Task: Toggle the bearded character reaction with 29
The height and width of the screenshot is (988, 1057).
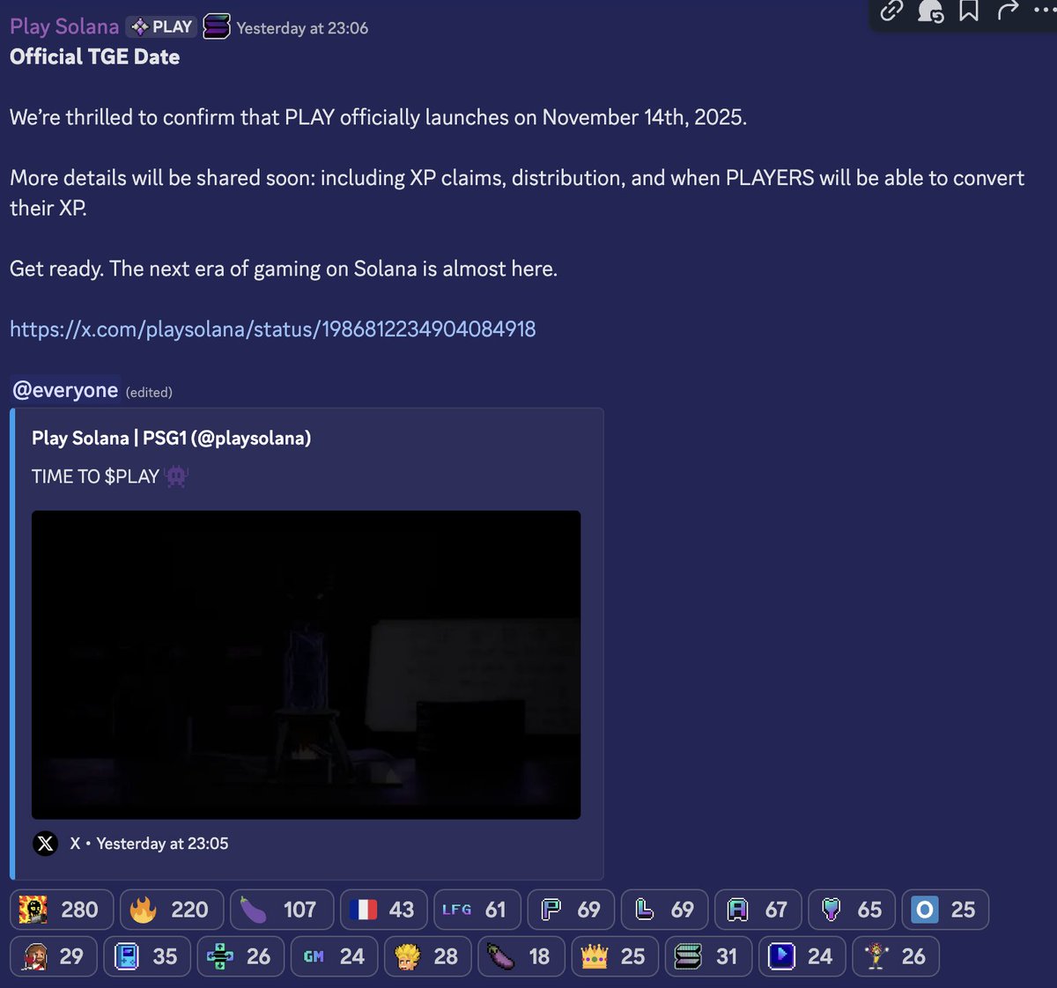Action: pyautogui.click(x=53, y=956)
